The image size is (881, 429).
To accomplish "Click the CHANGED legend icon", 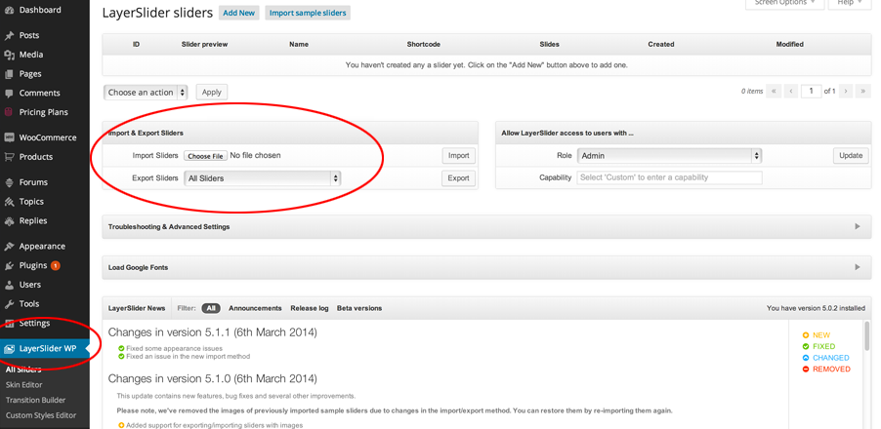I will click(806, 358).
